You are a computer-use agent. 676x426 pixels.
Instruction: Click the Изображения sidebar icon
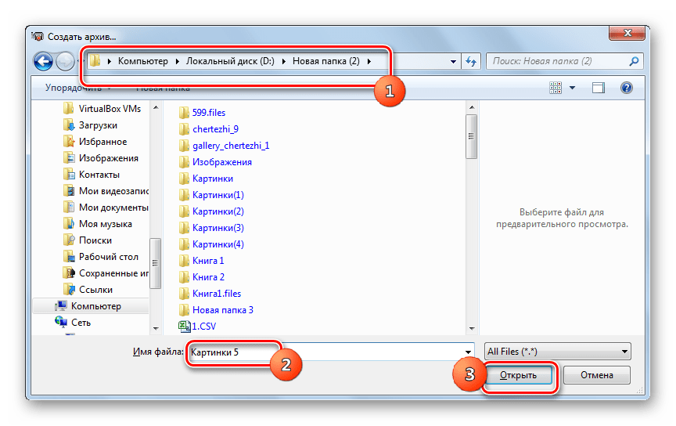click(x=69, y=158)
